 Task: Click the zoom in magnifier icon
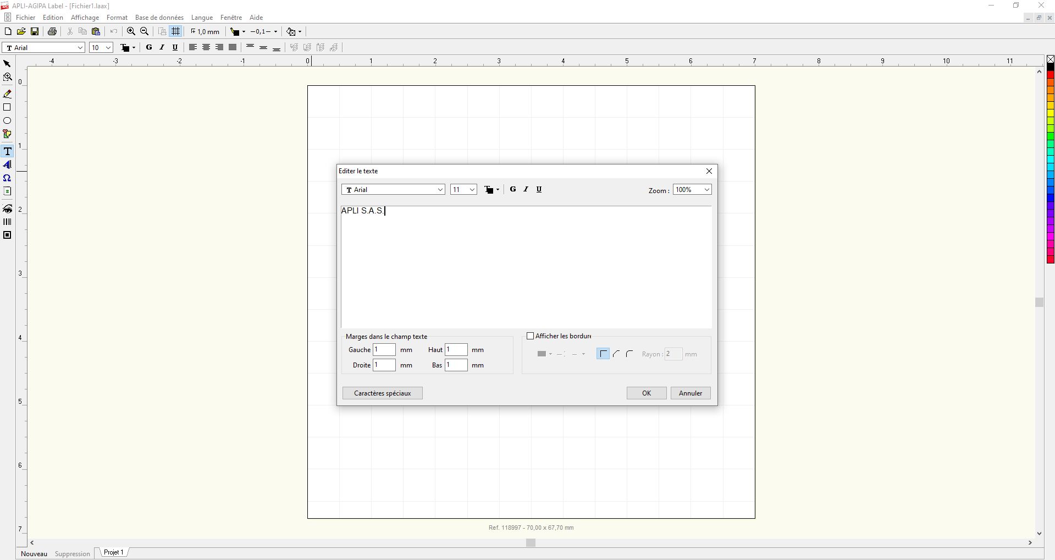131,32
